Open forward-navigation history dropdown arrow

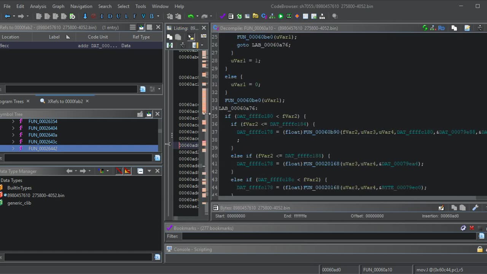coord(27,16)
